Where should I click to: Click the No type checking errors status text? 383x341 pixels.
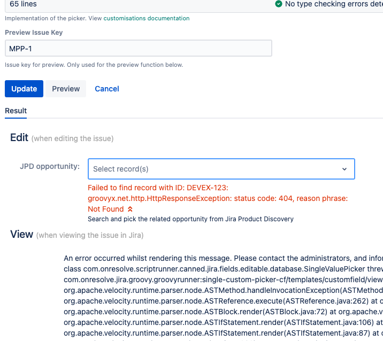(x=334, y=4)
